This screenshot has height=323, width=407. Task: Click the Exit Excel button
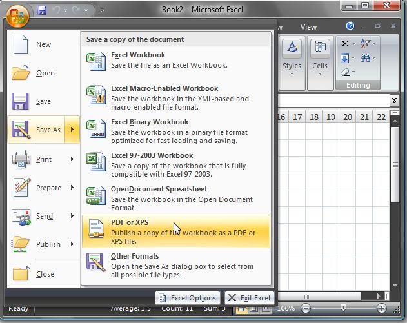tap(250, 298)
